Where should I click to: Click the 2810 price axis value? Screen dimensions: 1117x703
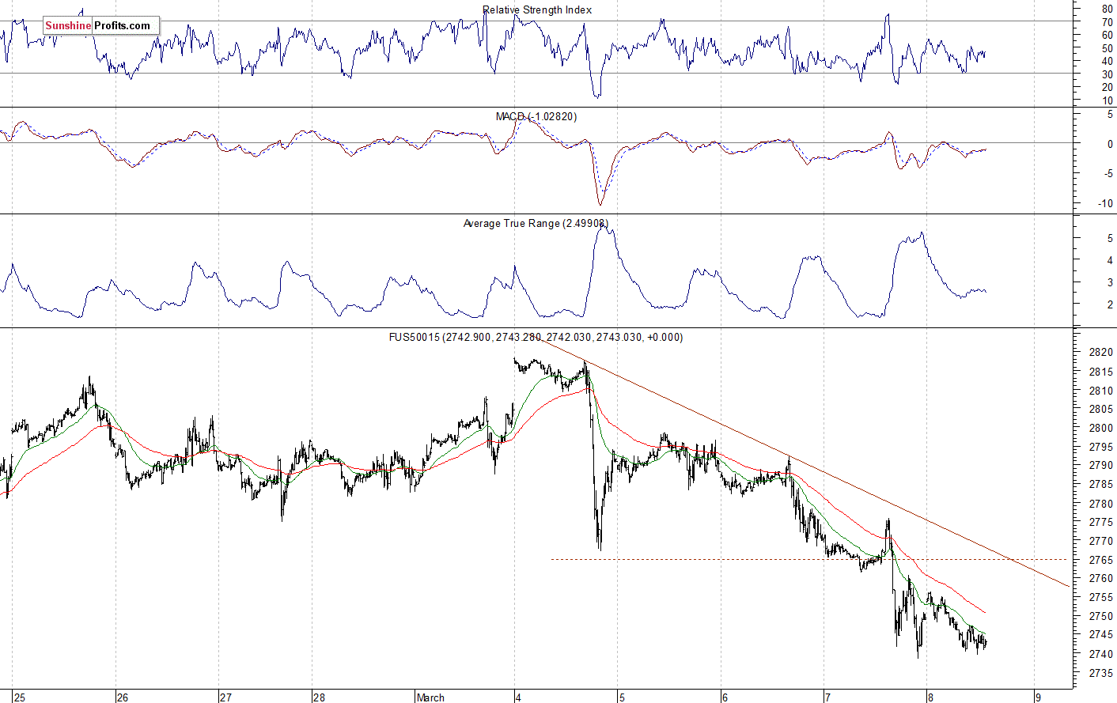(x=1100, y=391)
